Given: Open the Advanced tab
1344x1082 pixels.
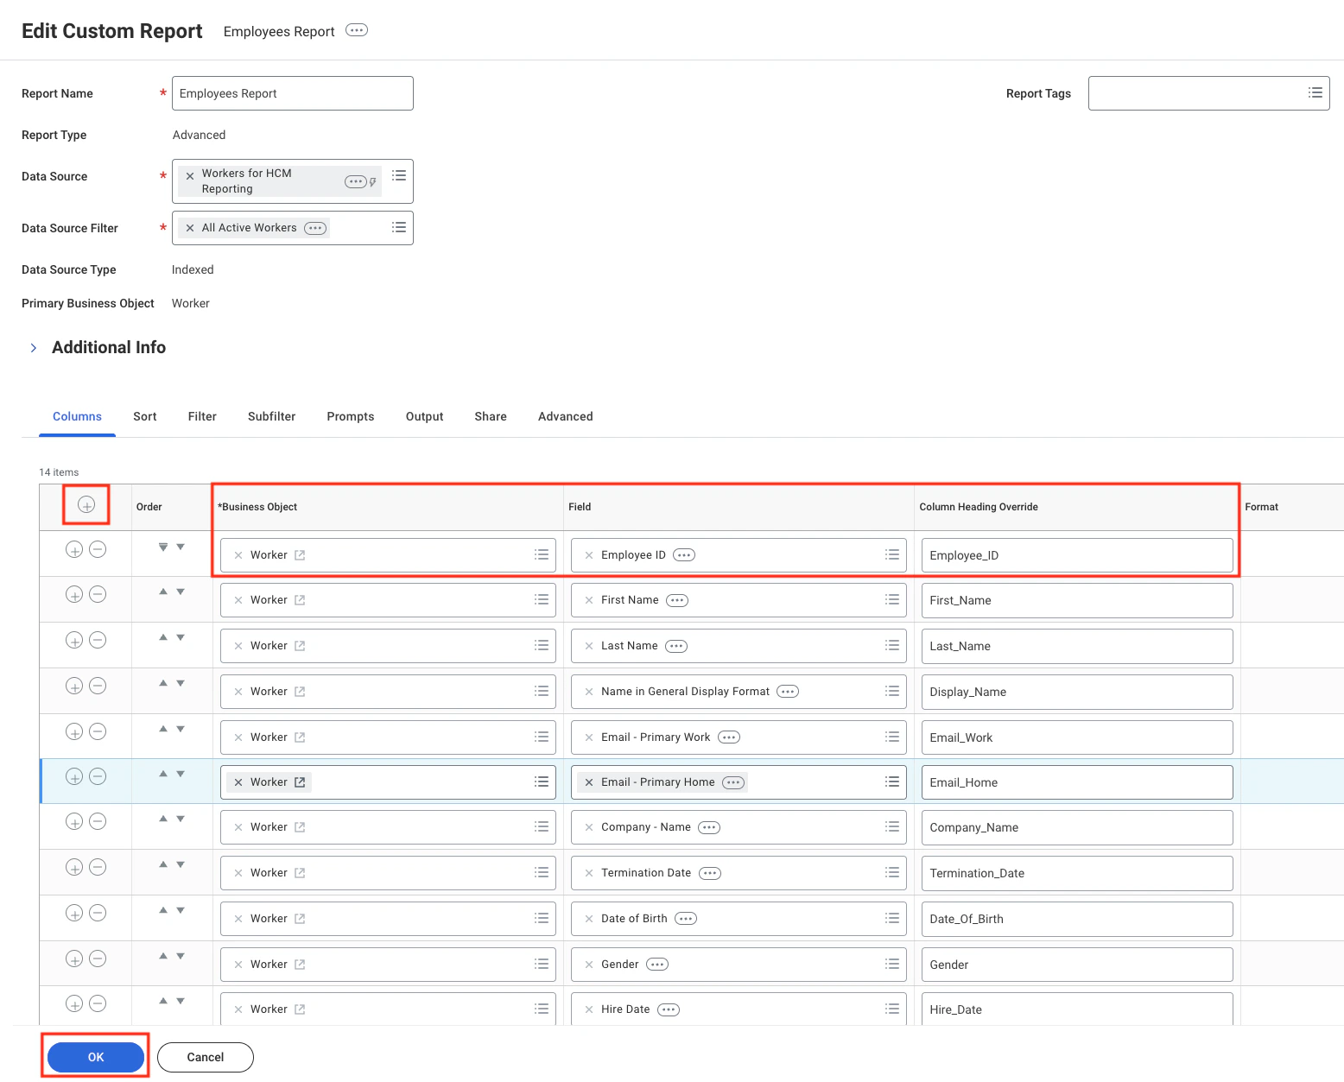Looking at the screenshot, I should pos(565,416).
